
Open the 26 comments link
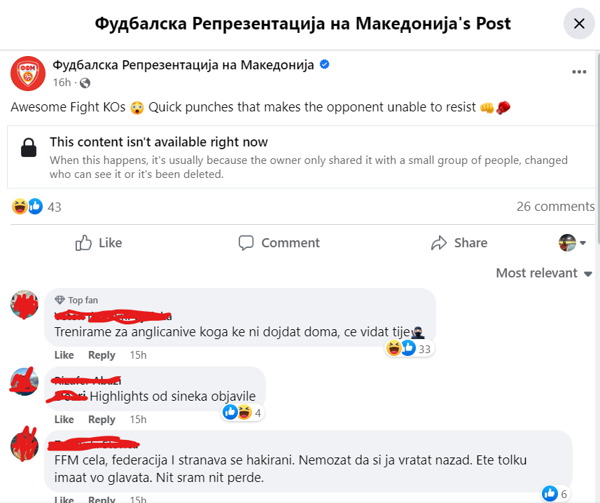[555, 207]
